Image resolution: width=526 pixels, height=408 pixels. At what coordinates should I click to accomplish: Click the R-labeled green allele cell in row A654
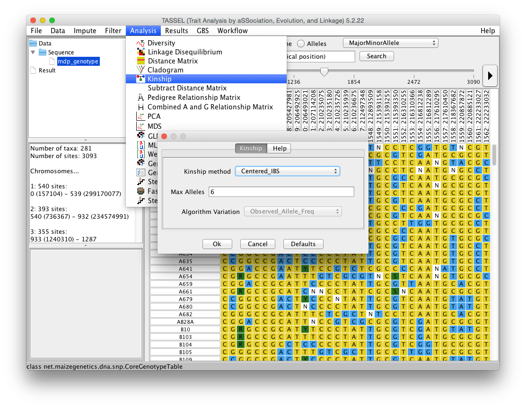pos(240,276)
